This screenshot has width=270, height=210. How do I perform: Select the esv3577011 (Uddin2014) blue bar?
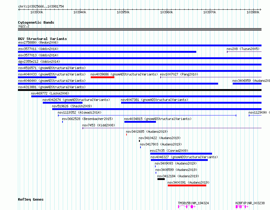[107, 52]
